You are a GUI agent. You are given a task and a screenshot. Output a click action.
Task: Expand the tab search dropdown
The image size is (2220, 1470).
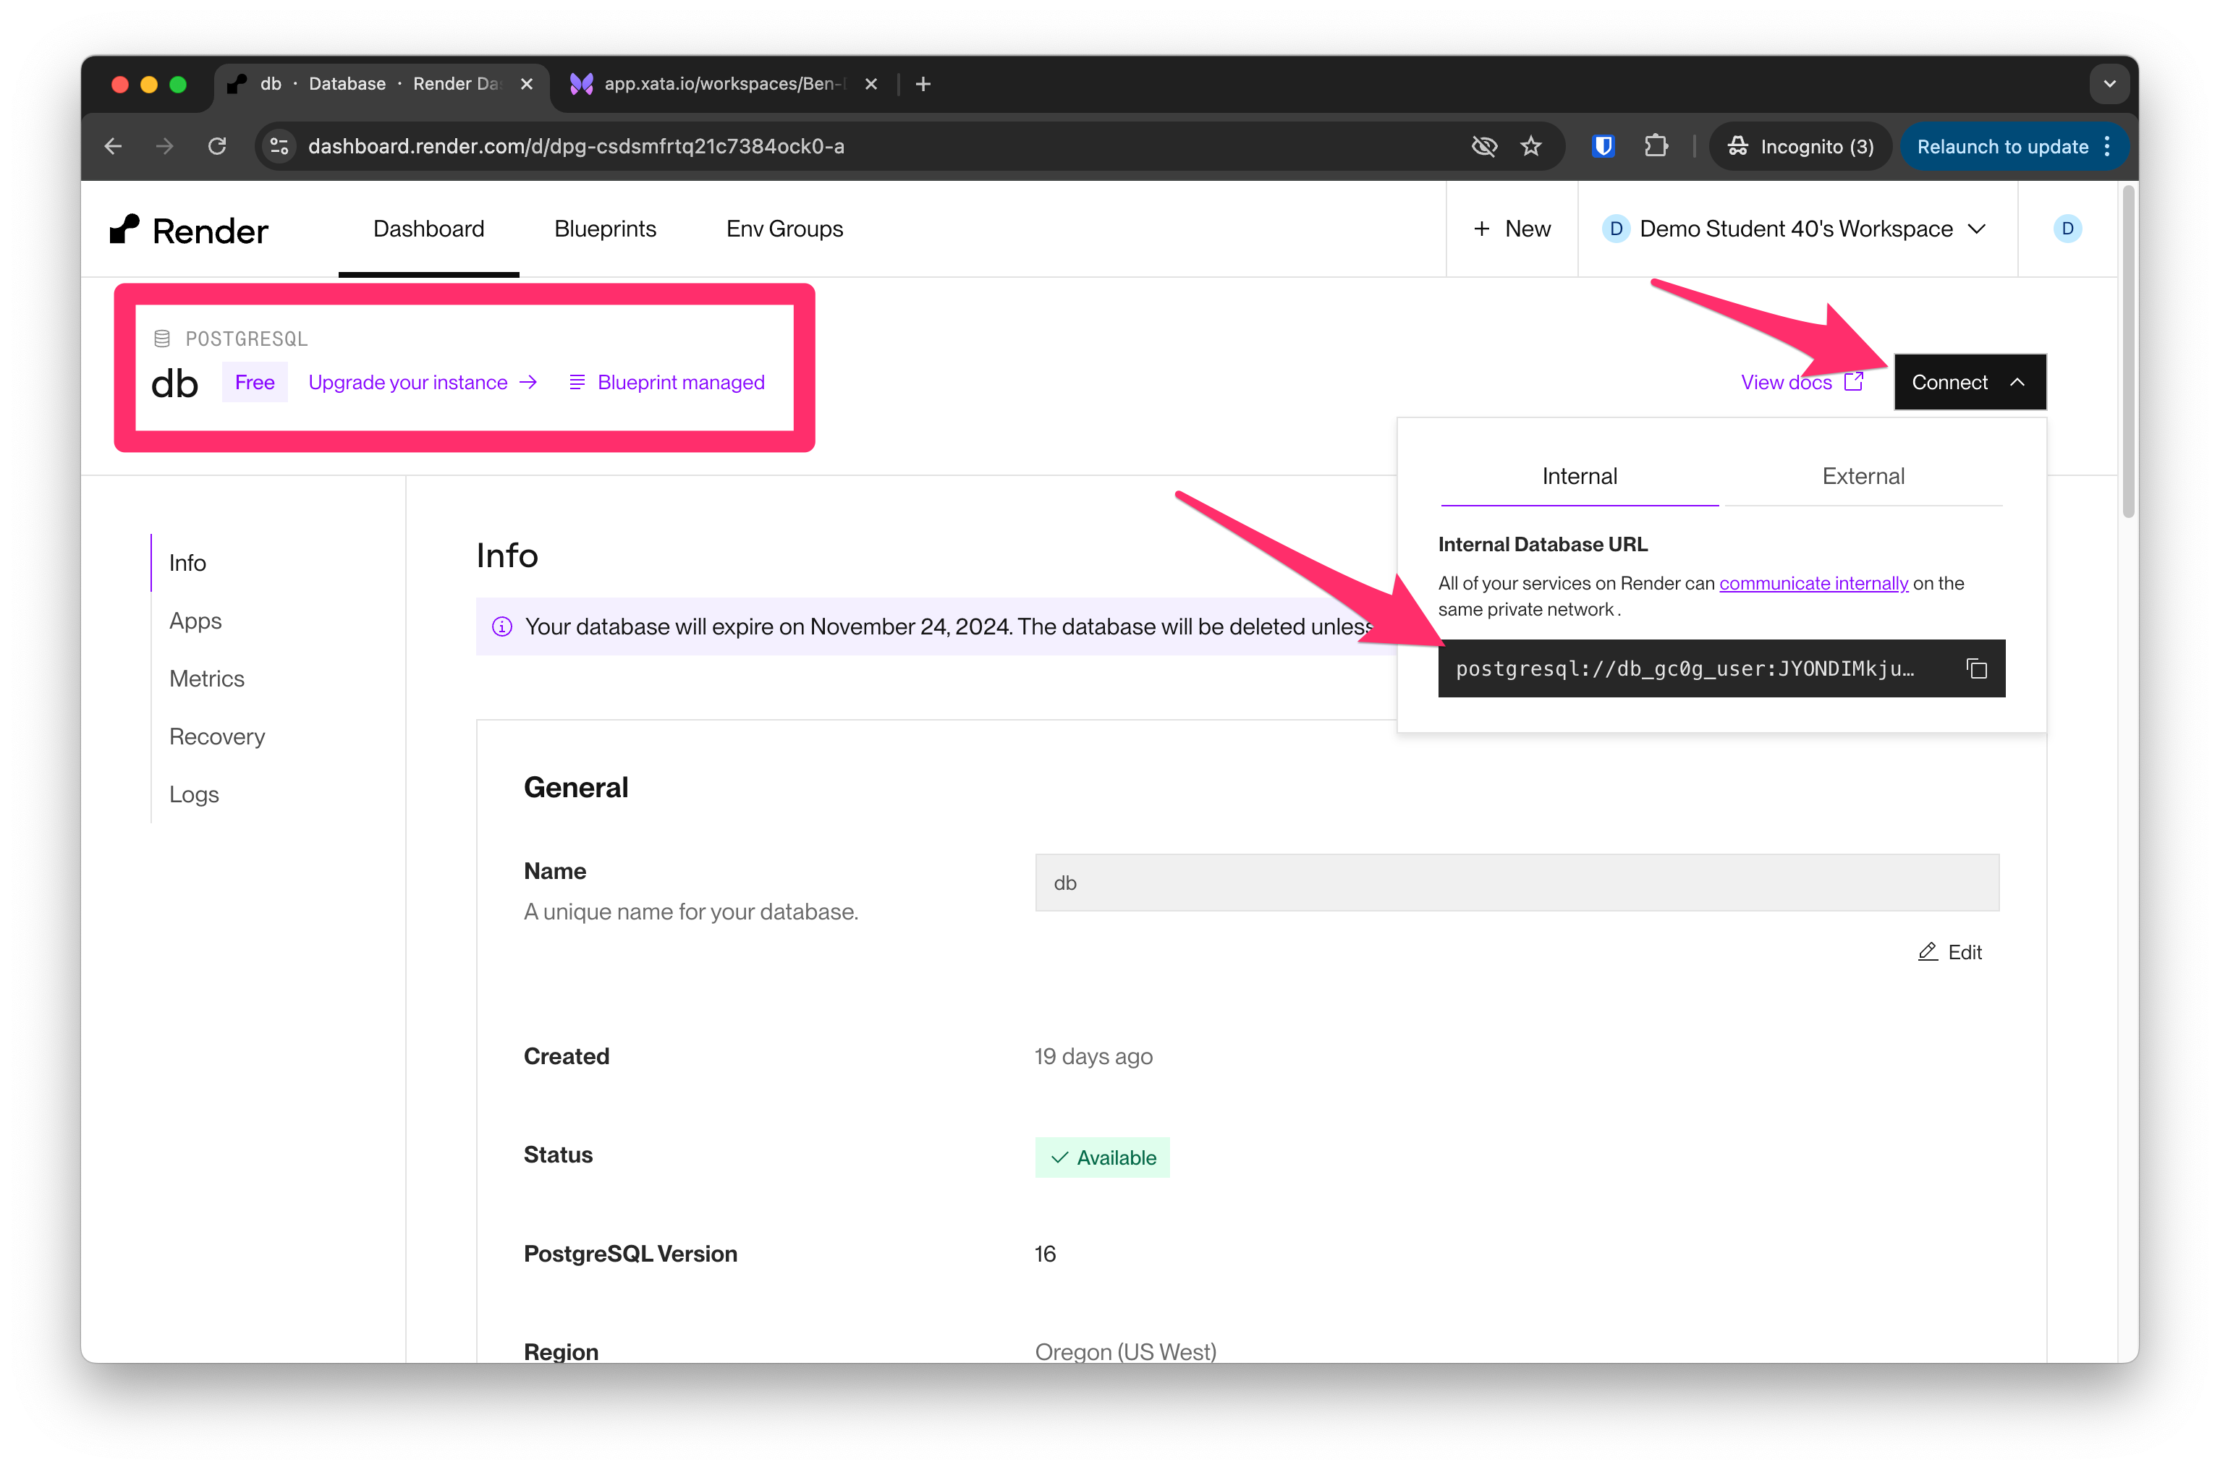pos(2109,83)
